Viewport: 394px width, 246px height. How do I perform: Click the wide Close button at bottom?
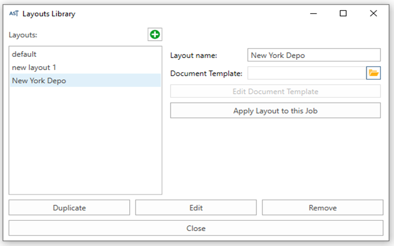click(x=196, y=228)
